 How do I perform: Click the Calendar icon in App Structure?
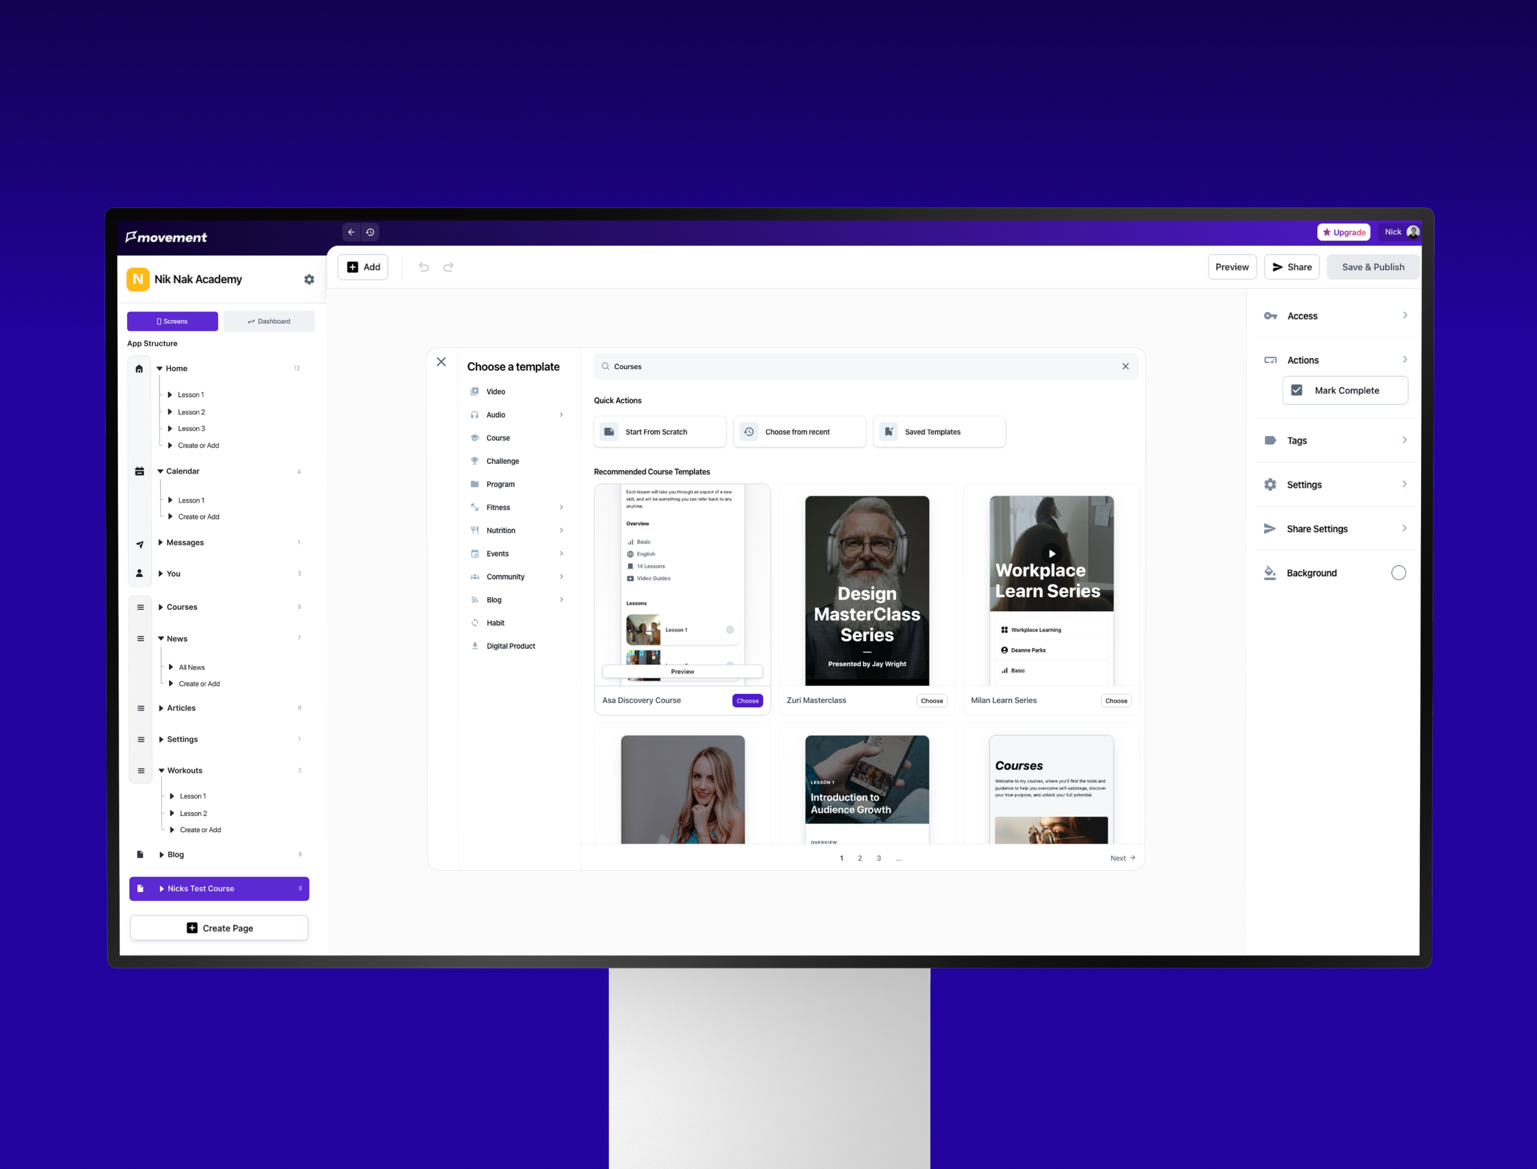click(139, 472)
